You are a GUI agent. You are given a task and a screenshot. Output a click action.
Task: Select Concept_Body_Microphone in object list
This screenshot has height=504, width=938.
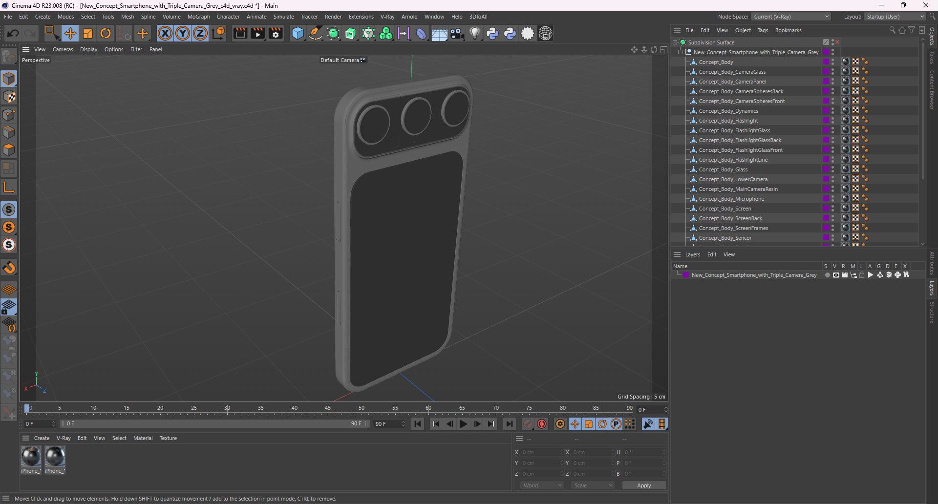[x=731, y=199]
